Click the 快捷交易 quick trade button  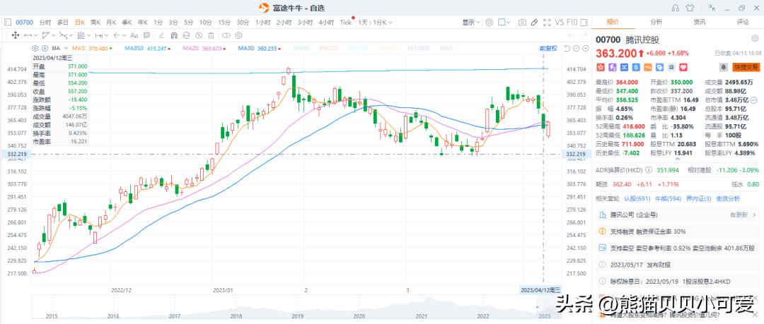pos(746,67)
